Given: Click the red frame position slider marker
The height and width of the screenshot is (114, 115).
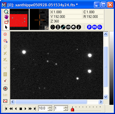Looking at the screenshot, I should [x=73, y=109].
